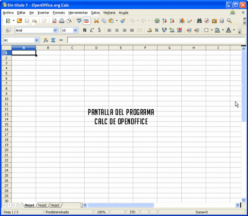Viewport: 248px width, 216px height.
Task: Click the Sum sigma button
Action: coord(53,40)
